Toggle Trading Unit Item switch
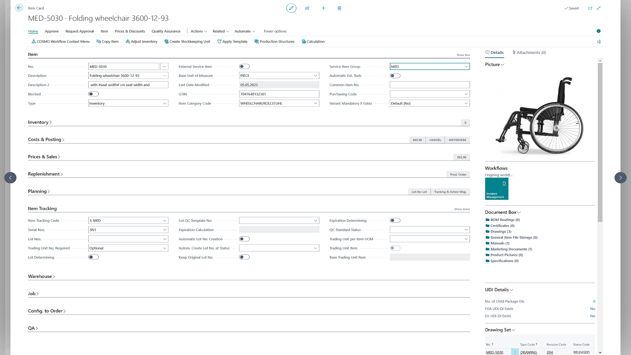Screen dimensions: 631x355 click(x=395, y=248)
